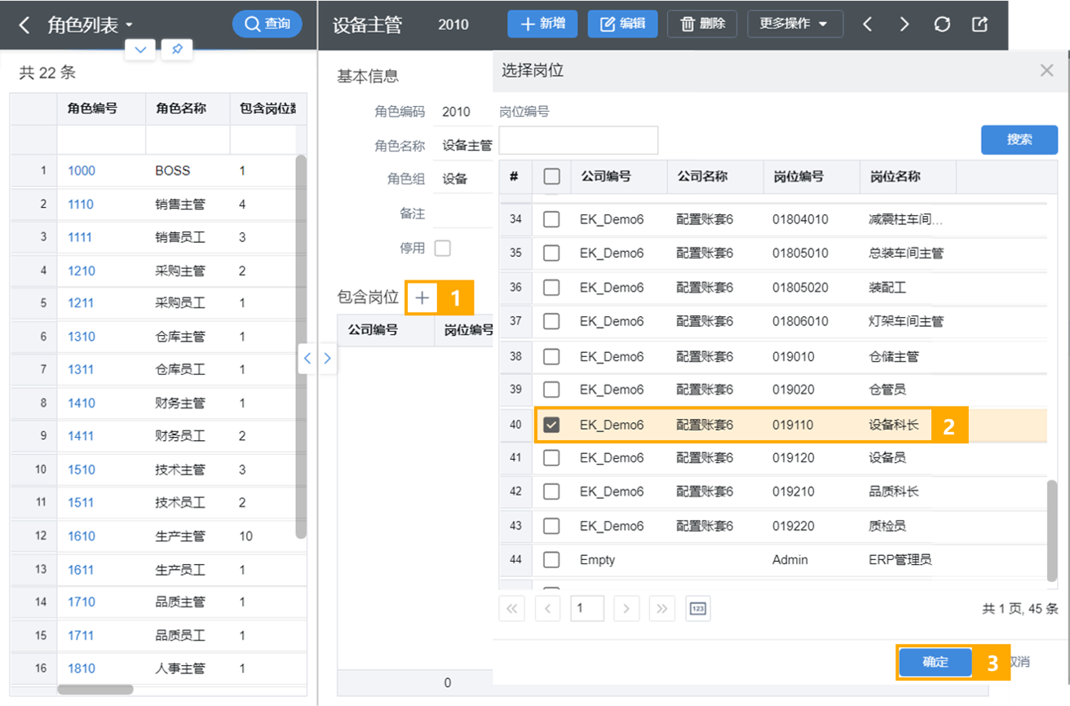Go to the next record with the top toolbar right arrow

[904, 24]
